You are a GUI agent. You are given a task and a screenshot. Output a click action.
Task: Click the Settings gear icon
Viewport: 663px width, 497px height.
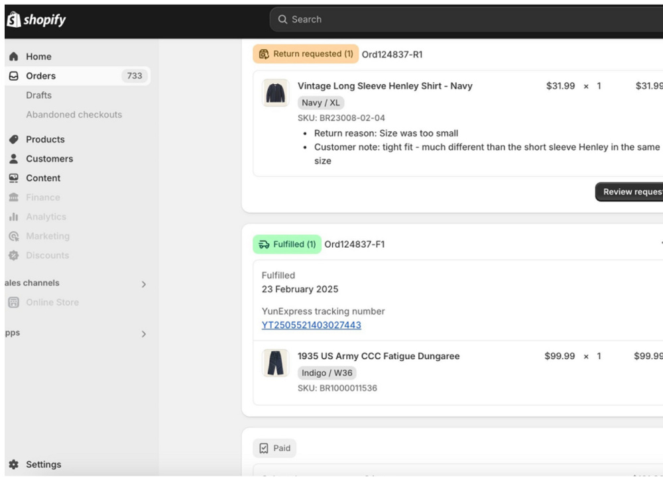coord(13,464)
